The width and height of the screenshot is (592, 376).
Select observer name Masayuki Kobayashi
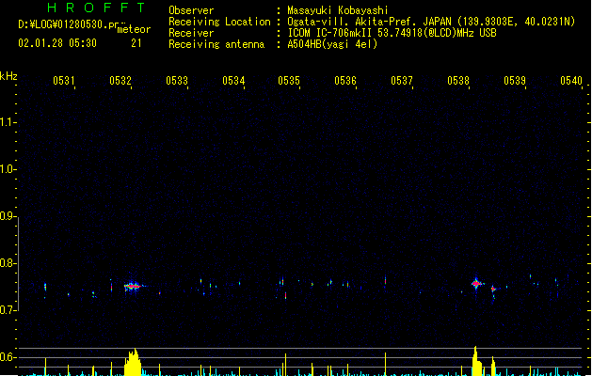(x=338, y=10)
